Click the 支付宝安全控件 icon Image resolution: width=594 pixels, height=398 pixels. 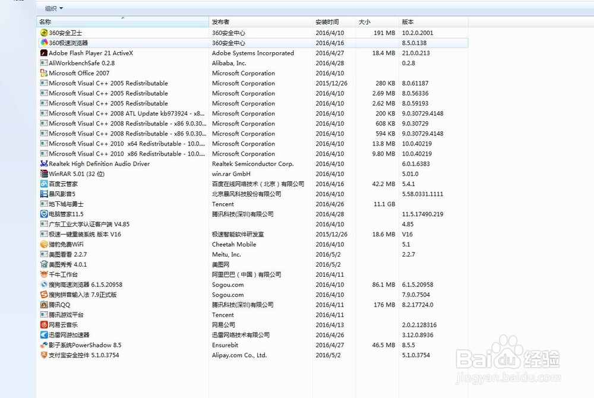(44, 355)
